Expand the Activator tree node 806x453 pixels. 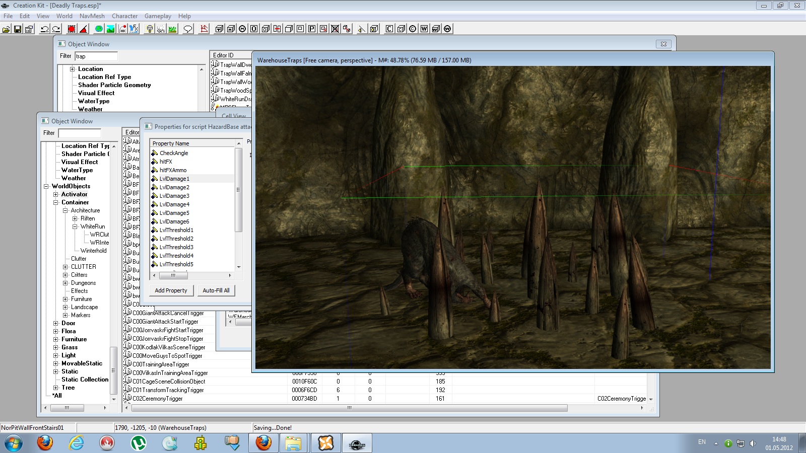[56, 194]
